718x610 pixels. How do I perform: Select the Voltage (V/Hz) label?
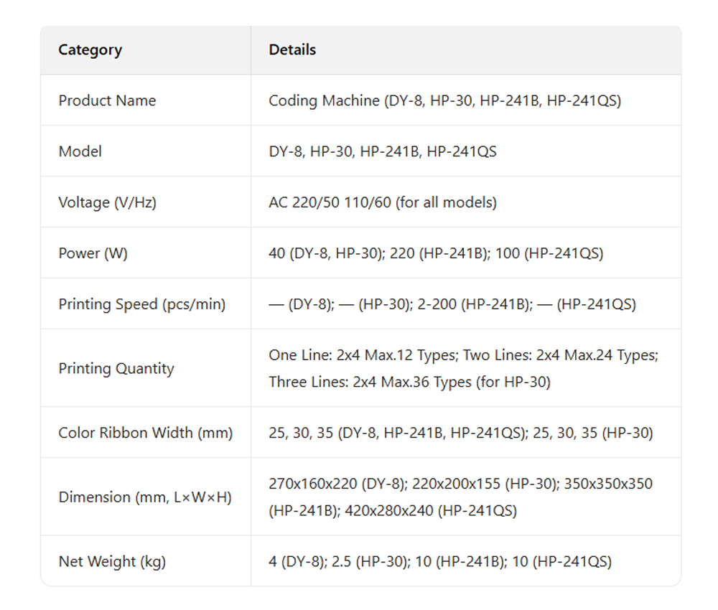click(x=107, y=202)
